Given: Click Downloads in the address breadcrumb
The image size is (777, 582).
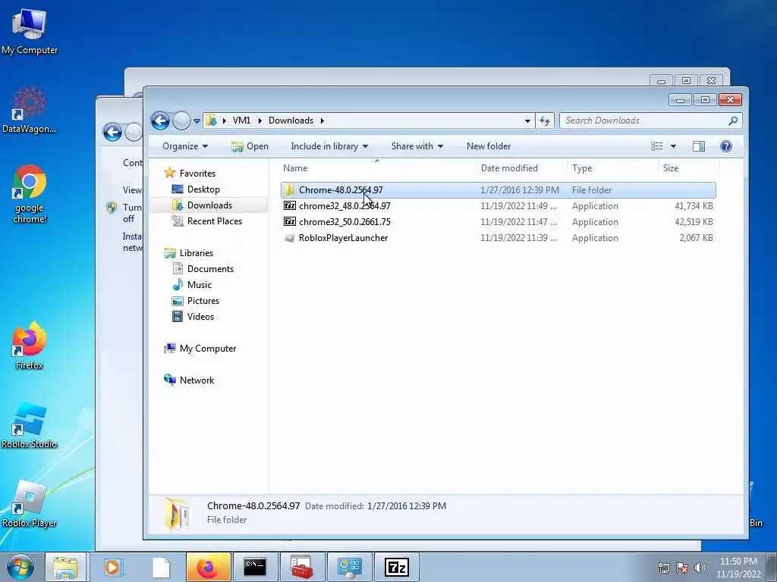Looking at the screenshot, I should pos(291,120).
